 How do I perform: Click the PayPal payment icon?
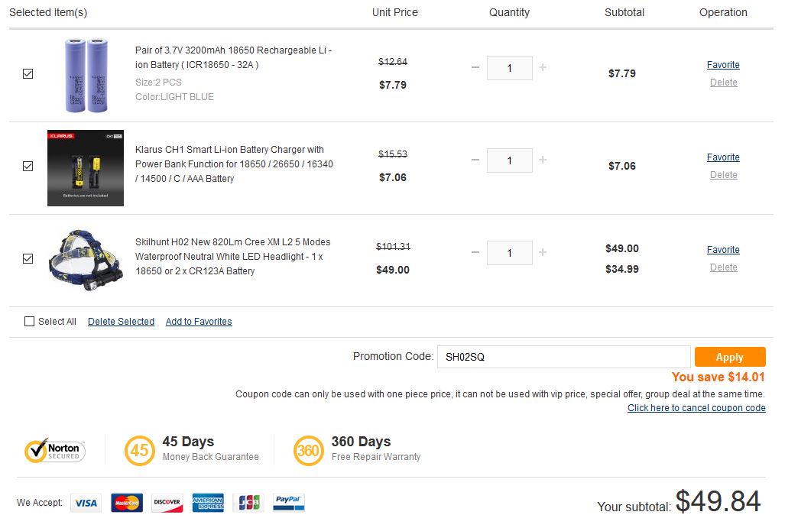pyautogui.click(x=288, y=502)
